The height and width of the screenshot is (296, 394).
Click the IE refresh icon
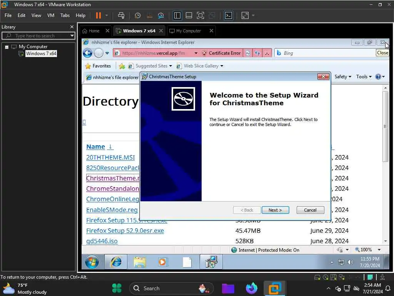(x=257, y=53)
